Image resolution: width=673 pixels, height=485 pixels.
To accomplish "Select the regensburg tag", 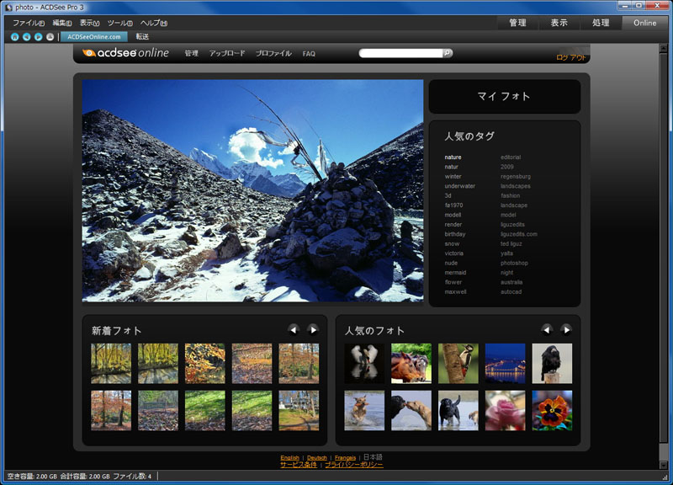I will pyautogui.click(x=516, y=177).
